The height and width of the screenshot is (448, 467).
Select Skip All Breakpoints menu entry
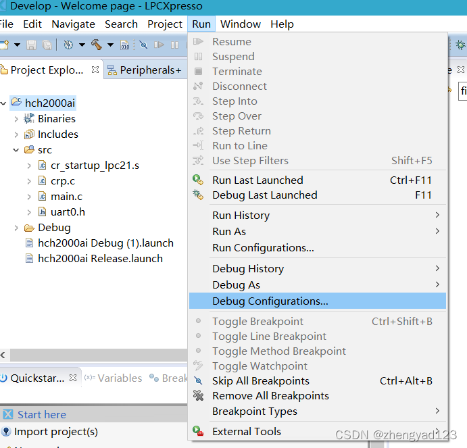260,381
